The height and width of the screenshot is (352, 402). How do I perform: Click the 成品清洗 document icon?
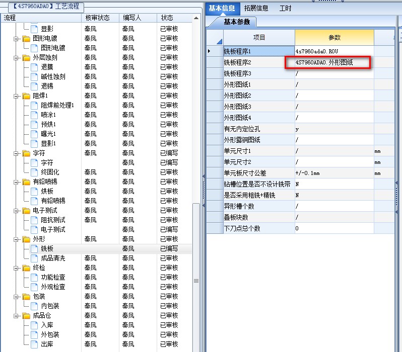34,258
